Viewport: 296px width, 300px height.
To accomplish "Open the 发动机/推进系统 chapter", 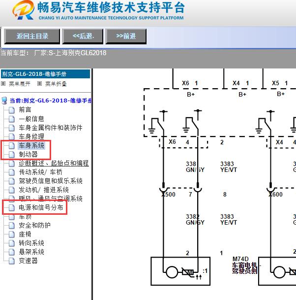I will (44, 190).
